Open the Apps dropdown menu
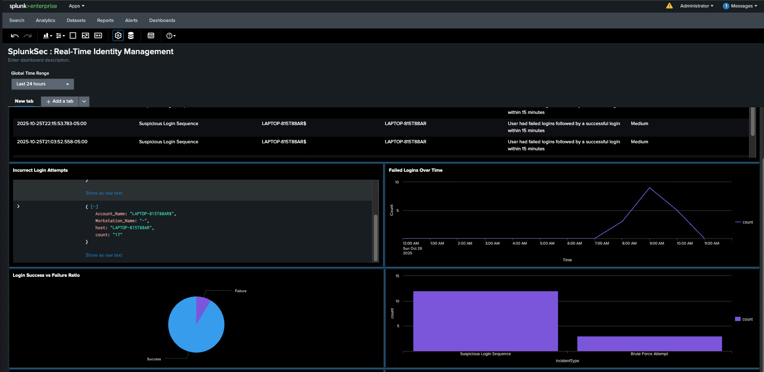The height and width of the screenshot is (372, 764). 77,6
